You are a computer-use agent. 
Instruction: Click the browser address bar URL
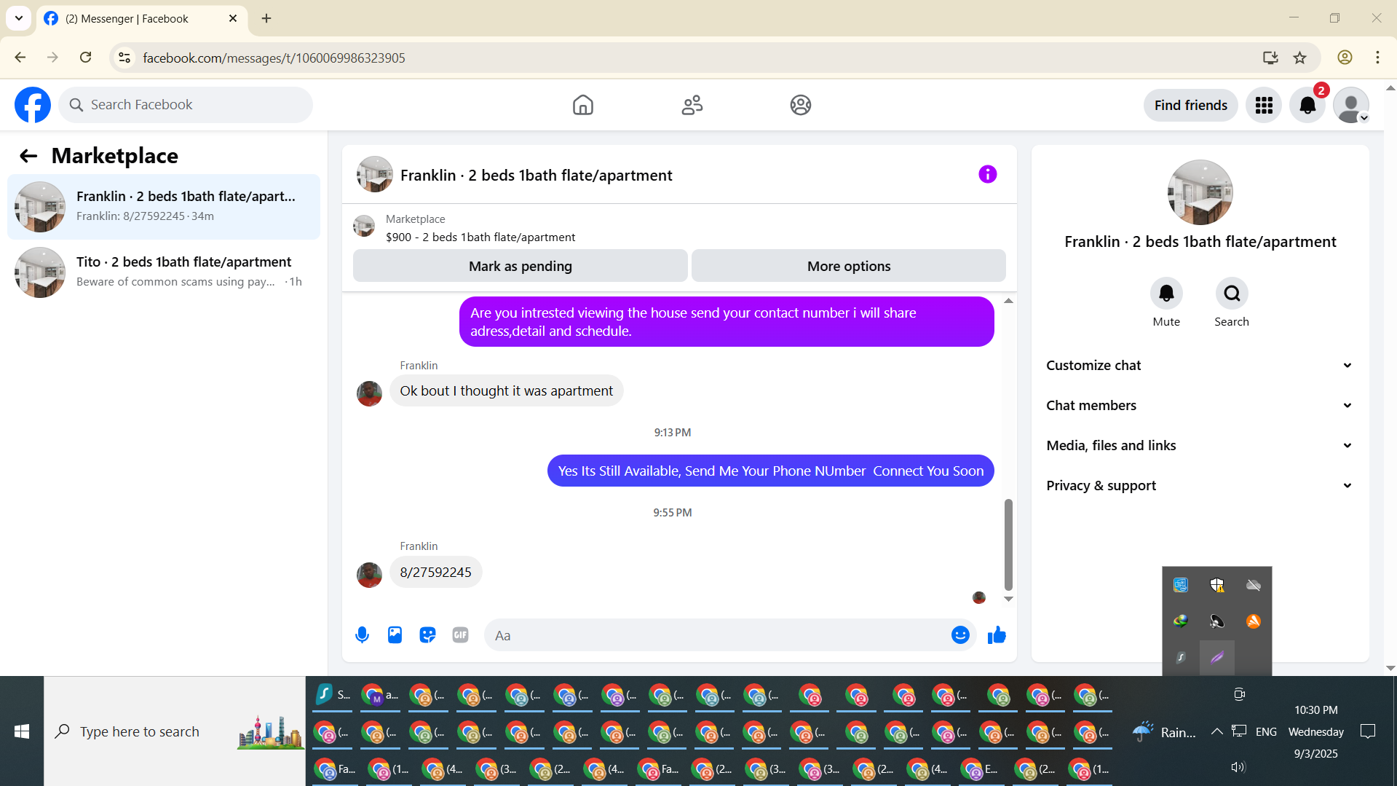(274, 58)
